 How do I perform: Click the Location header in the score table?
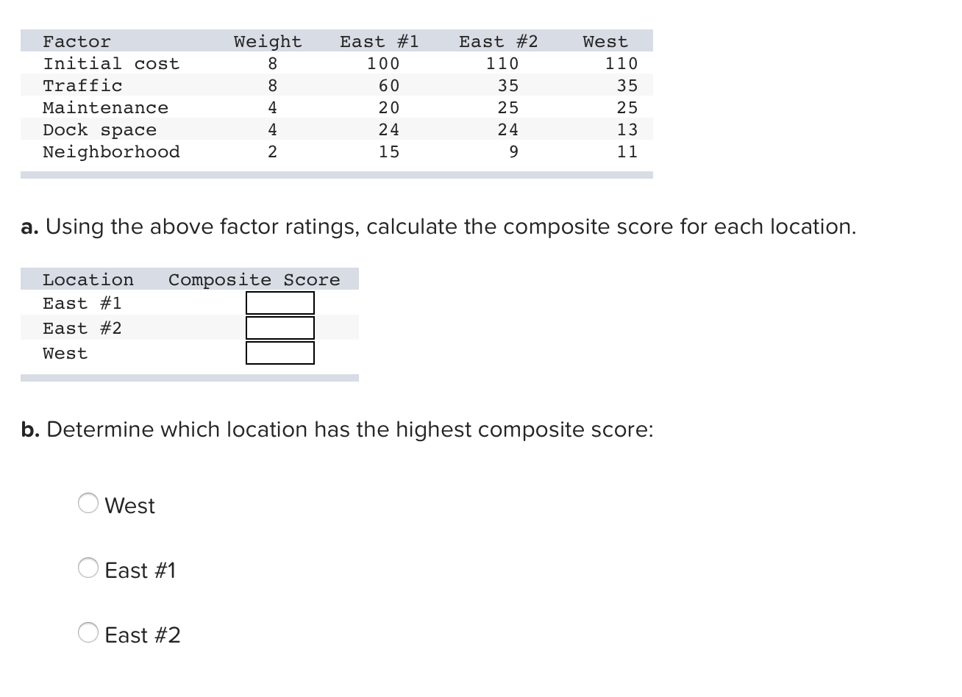[88, 279]
